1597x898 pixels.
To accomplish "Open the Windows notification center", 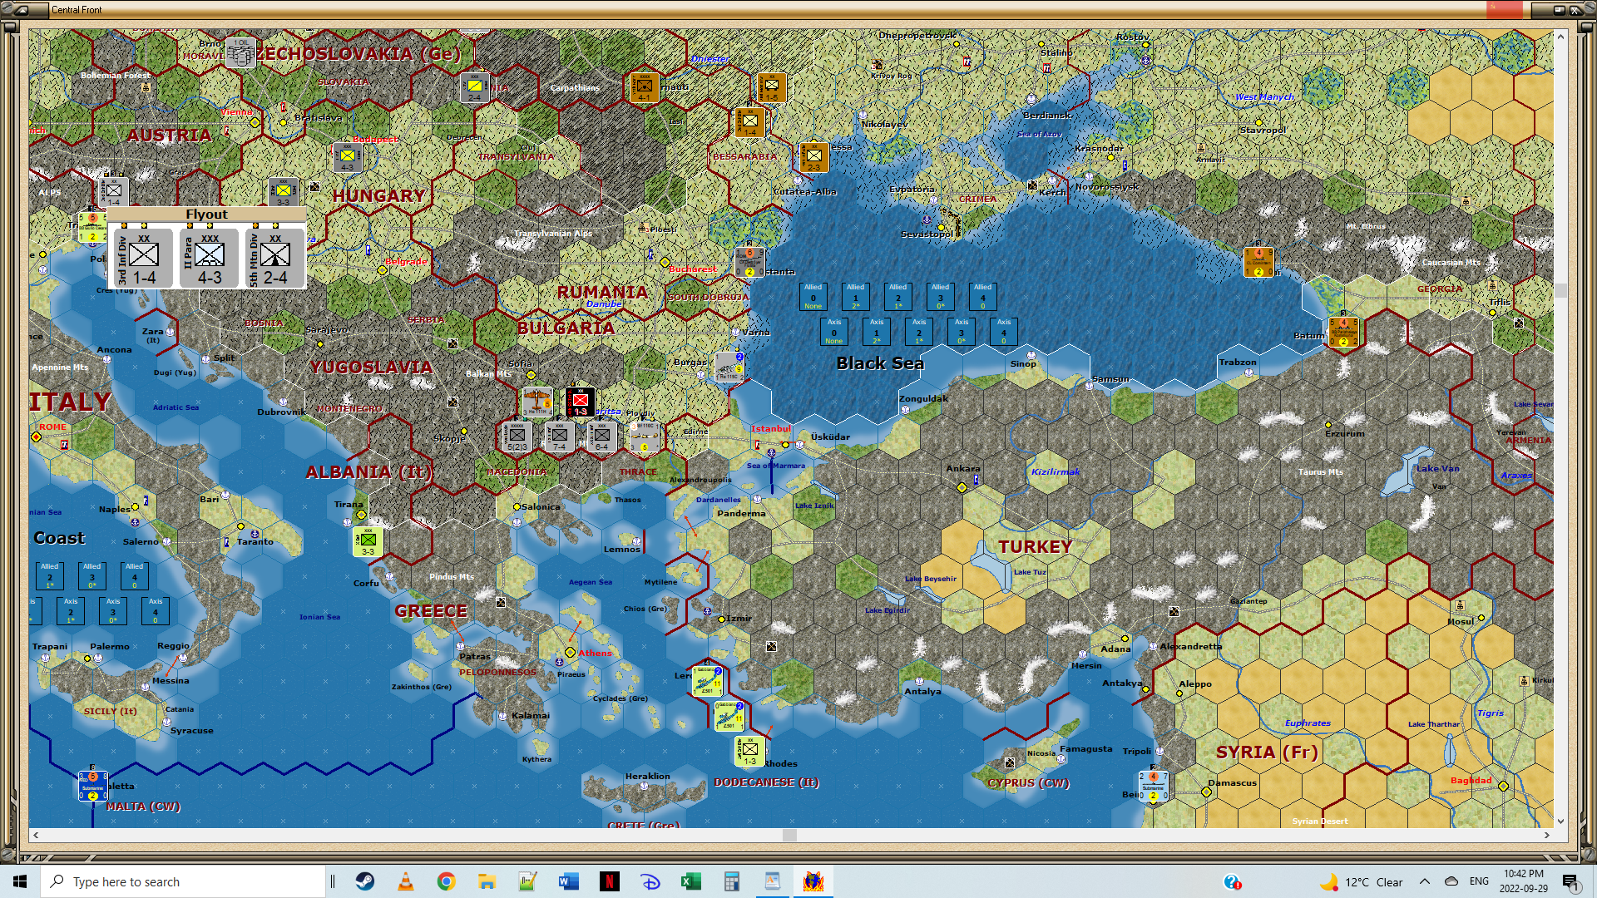I will 1570,881.
